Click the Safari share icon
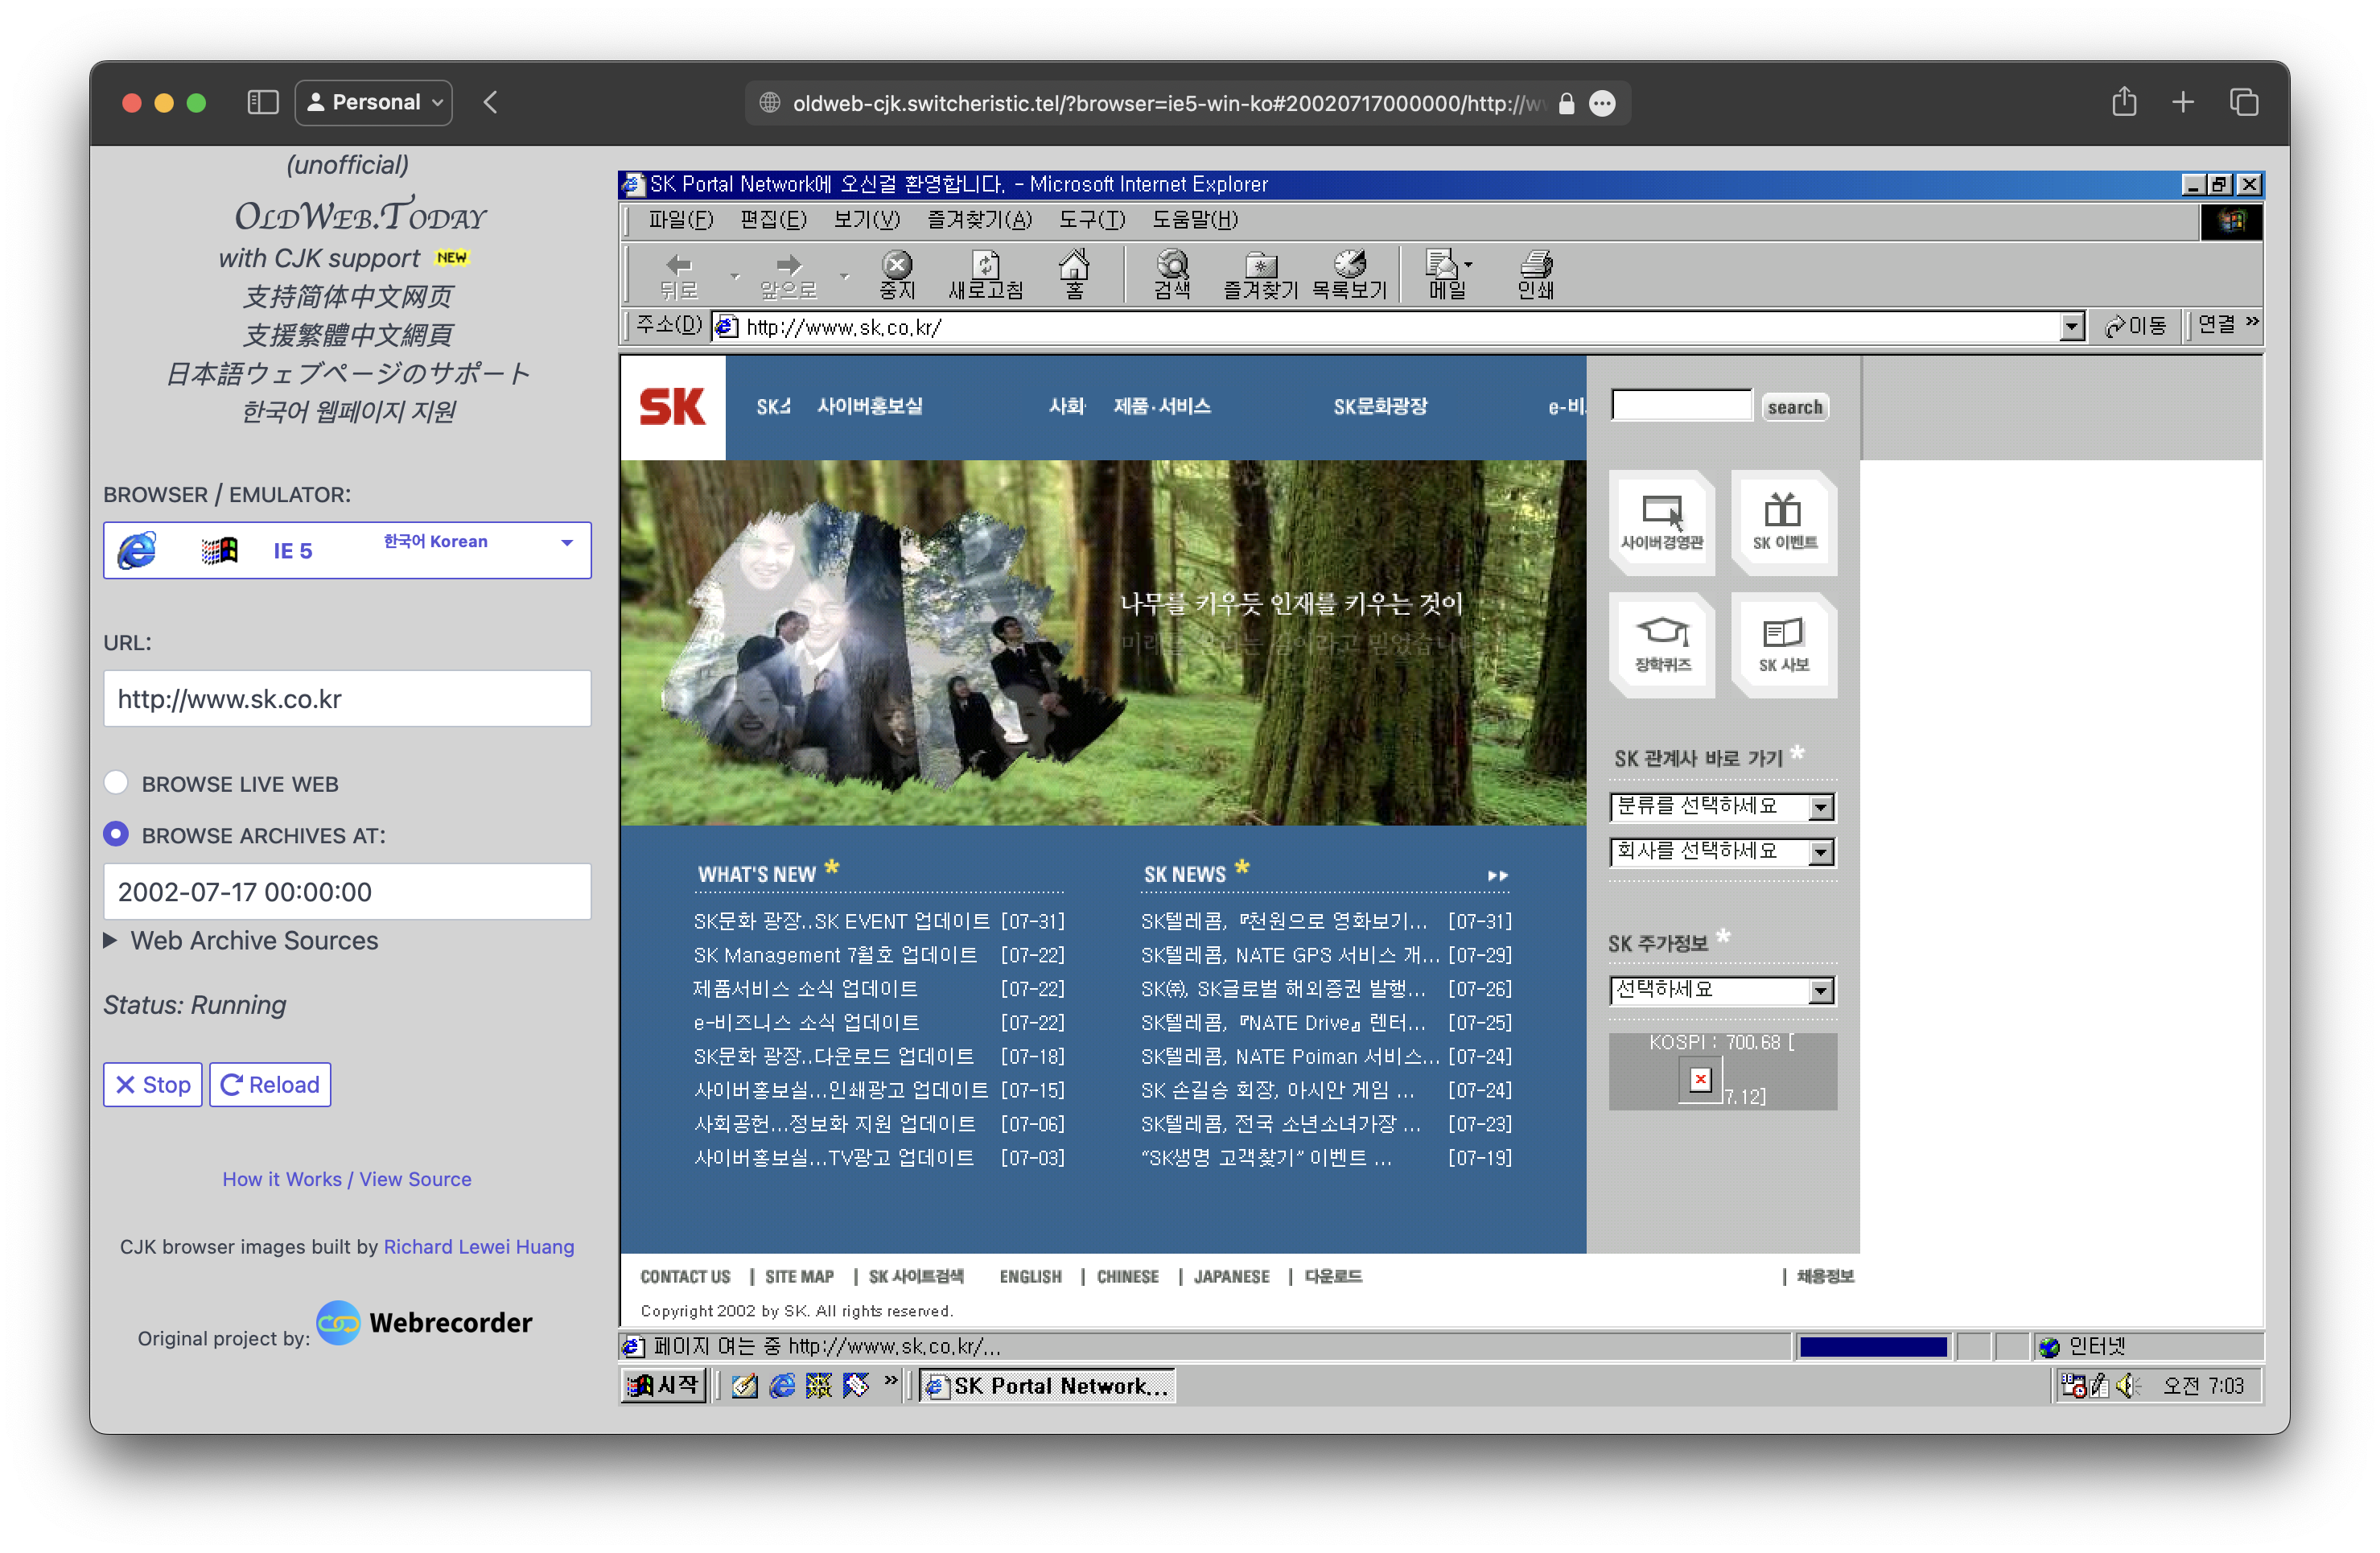 pyautogui.click(x=2124, y=102)
